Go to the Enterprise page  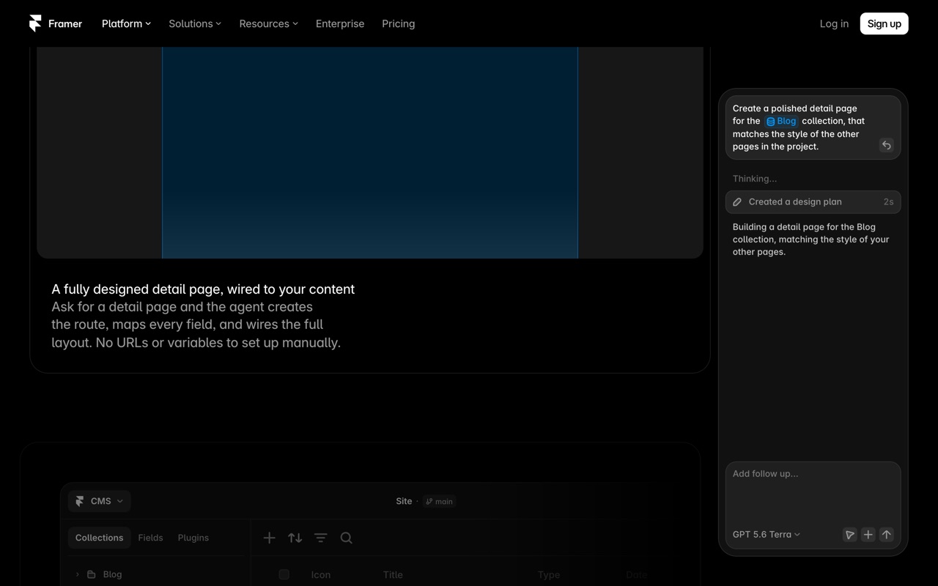click(340, 23)
